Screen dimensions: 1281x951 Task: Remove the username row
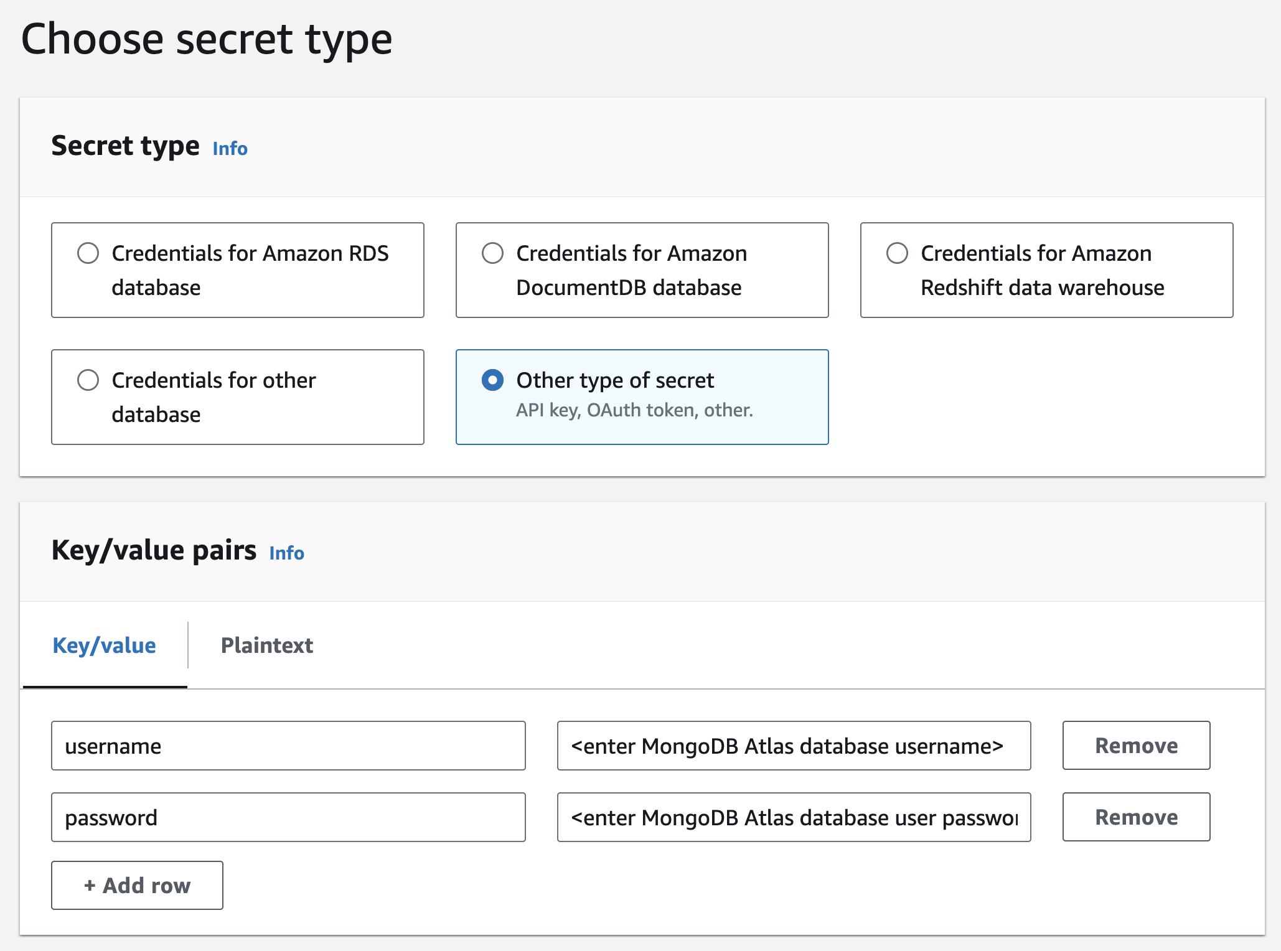point(1136,746)
